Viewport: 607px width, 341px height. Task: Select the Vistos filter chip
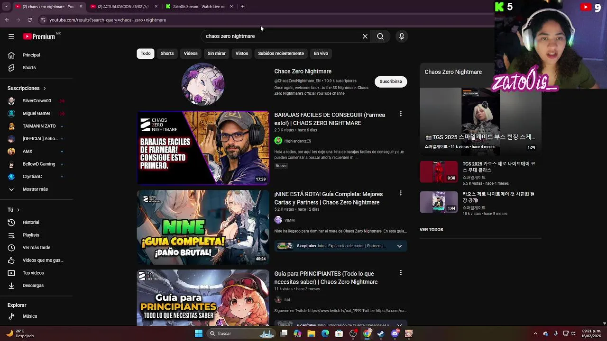(x=242, y=54)
